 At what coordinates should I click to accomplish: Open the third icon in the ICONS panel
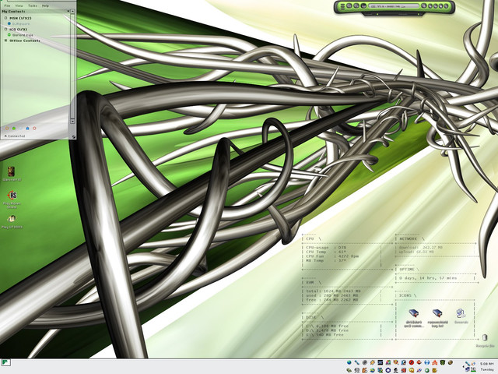coord(461,317)
